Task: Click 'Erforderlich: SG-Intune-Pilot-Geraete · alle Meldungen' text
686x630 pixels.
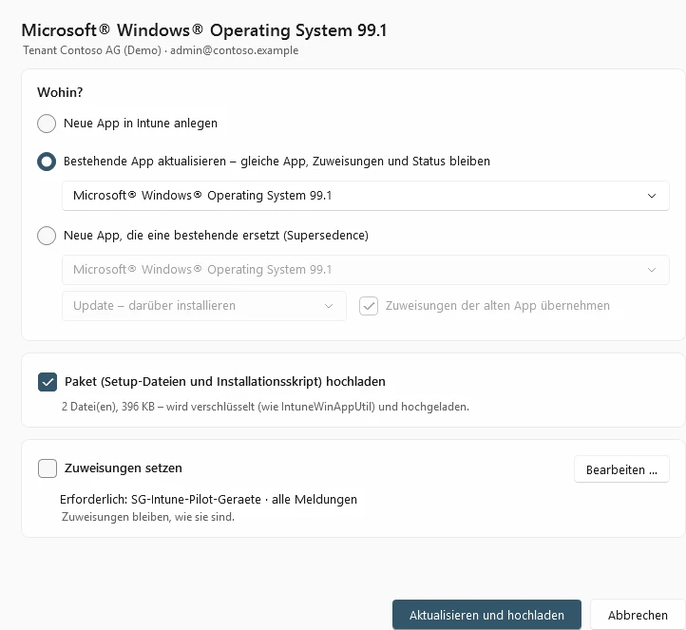Action: click(x=208, y=499)
